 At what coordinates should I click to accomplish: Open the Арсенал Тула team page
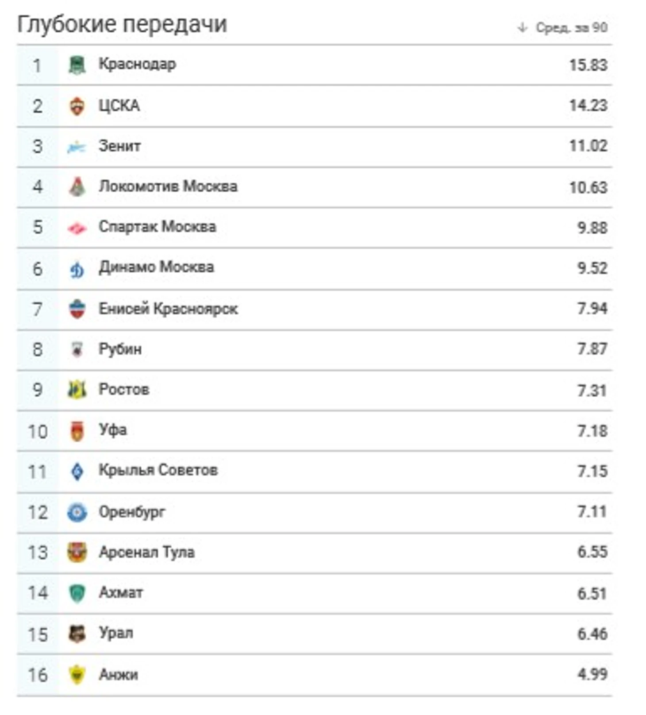[146, 552]
